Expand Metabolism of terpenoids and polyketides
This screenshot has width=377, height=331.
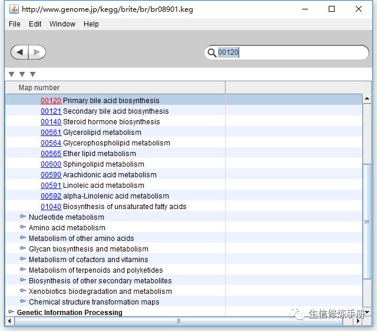[x=23, y=270]
